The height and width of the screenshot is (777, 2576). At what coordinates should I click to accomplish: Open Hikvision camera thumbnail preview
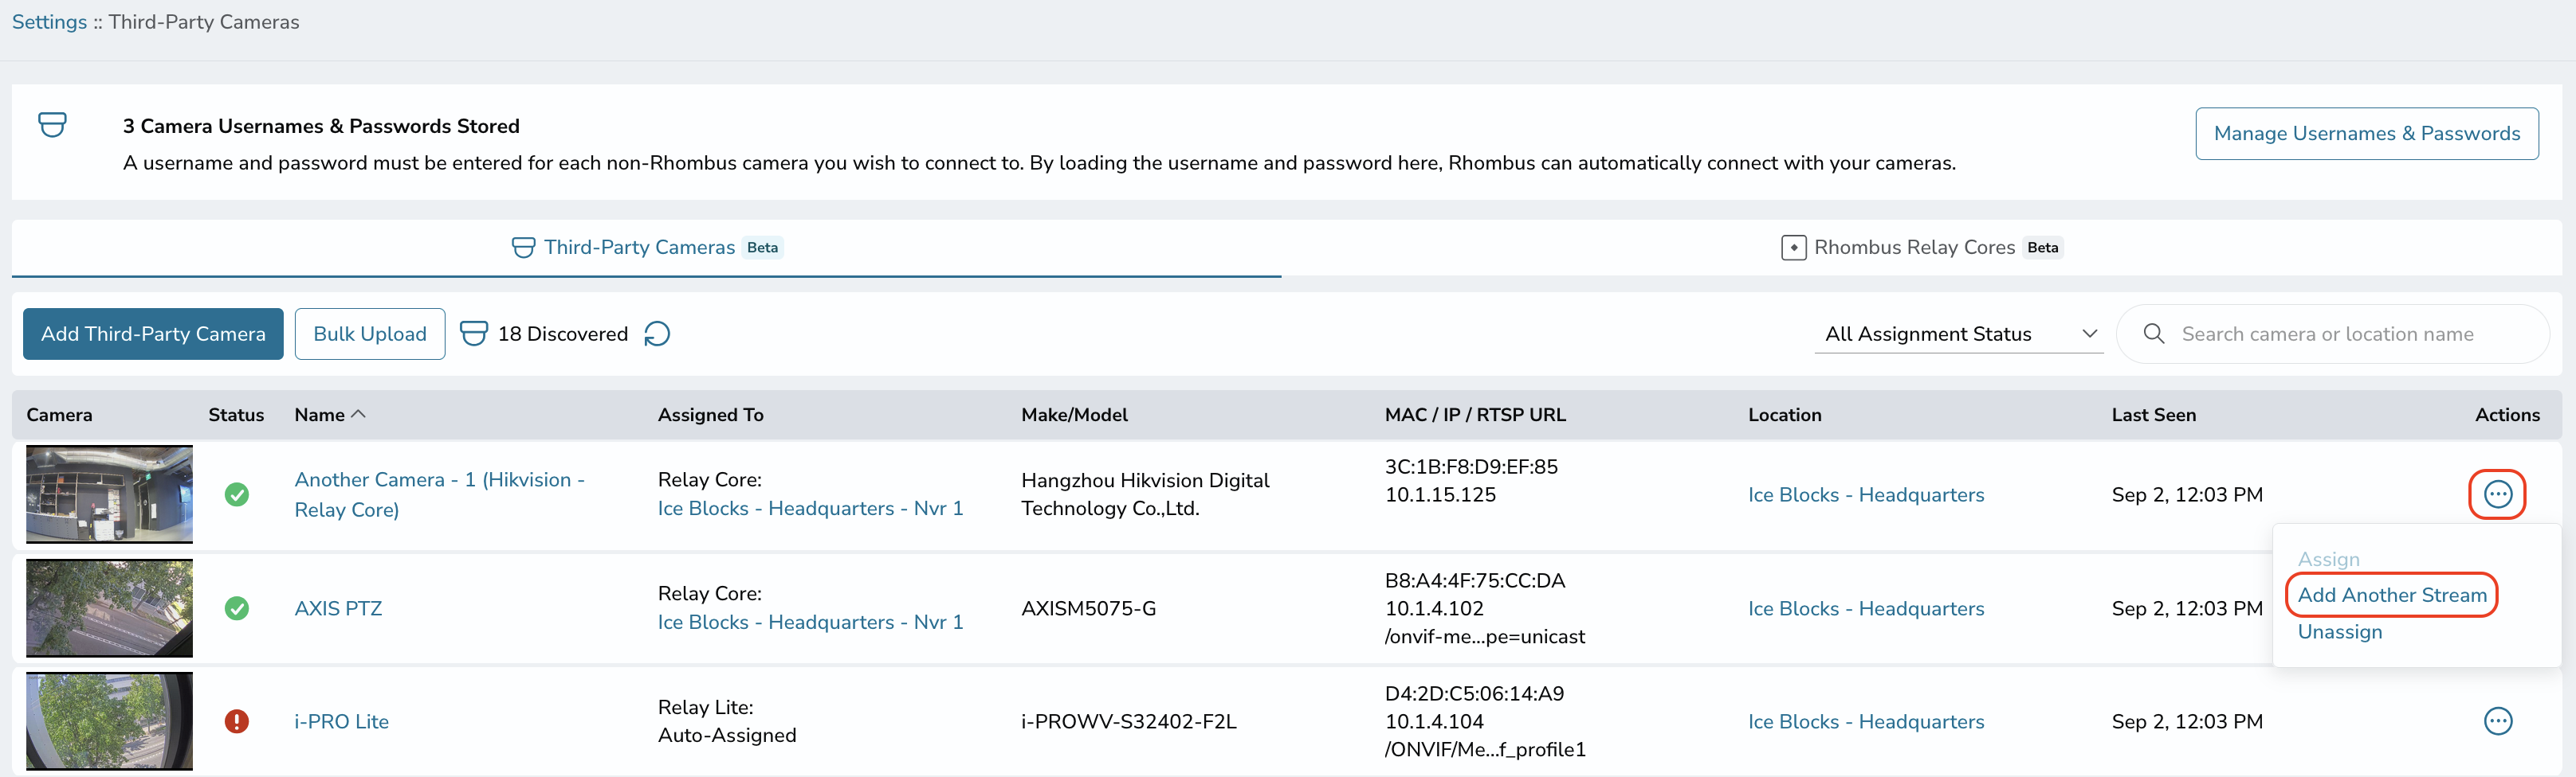pos(109,494)
